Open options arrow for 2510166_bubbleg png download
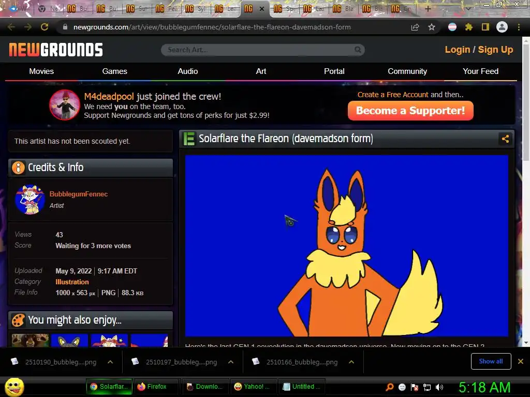This screenshot has width=530, height=397. (x=351, y=362)
